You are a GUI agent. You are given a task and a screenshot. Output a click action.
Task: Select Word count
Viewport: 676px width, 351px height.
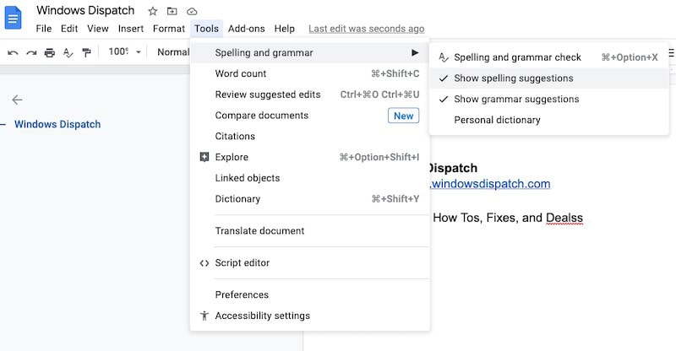[309, 73]
